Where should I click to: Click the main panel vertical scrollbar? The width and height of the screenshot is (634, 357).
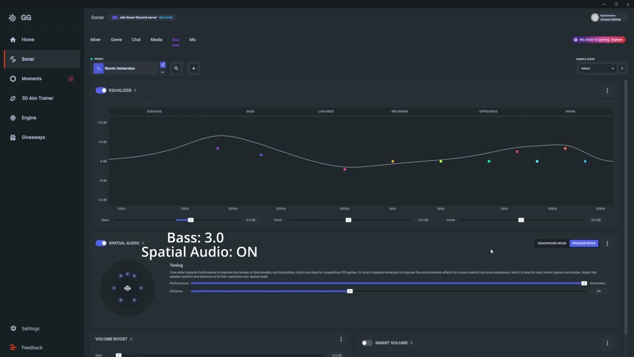click(626, 206)
